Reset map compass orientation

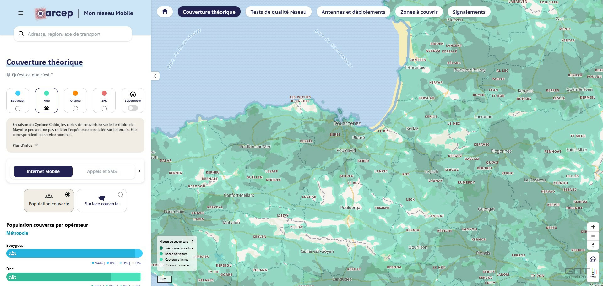593,245
